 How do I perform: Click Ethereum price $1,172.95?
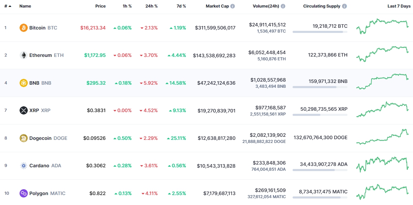coord(95,55)
